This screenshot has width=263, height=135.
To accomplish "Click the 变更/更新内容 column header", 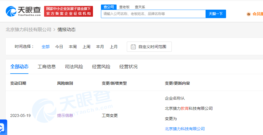I will 177,83.
